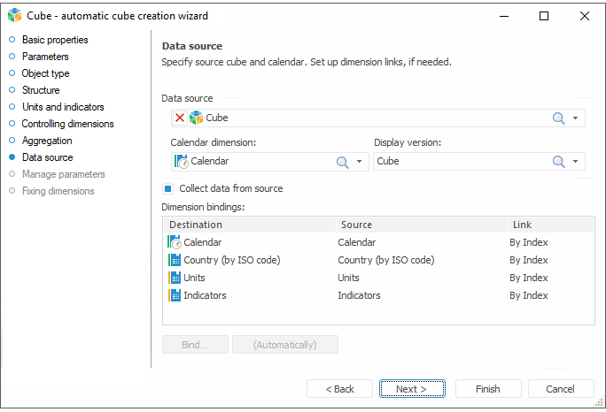
Task: Switch to Units and indicators step
Action: [62, 107]
